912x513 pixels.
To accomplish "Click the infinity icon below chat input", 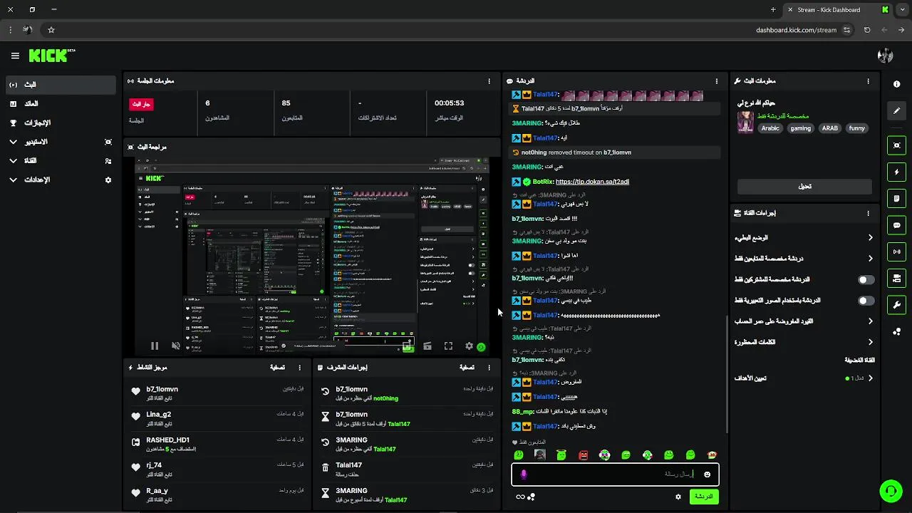I will [x=520, y=497].
